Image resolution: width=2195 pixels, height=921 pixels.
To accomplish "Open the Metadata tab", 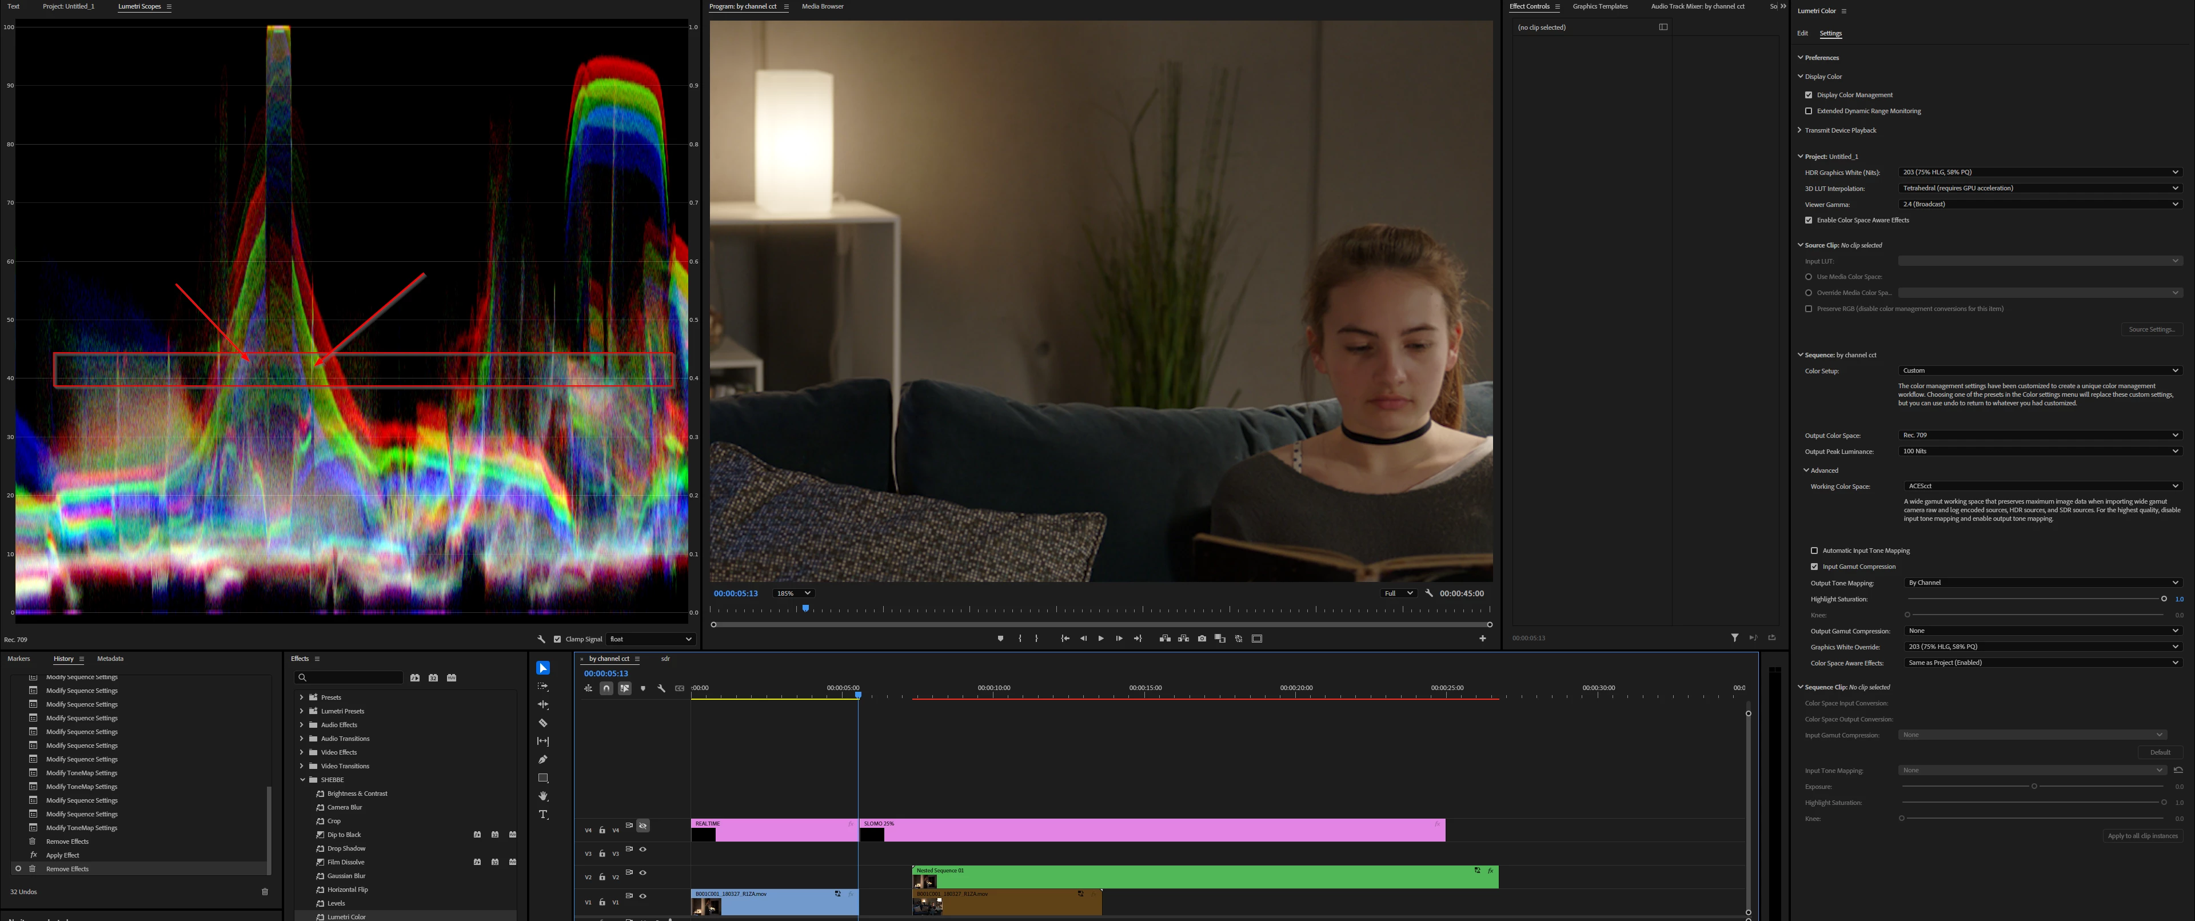I will click(x=110, y=659).
